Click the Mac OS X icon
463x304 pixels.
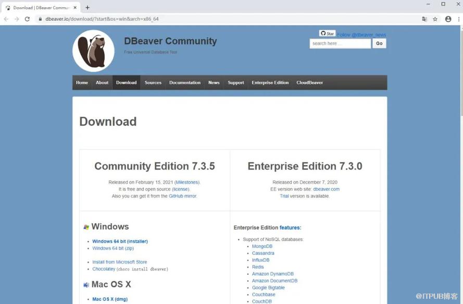(x=86, y=285)
